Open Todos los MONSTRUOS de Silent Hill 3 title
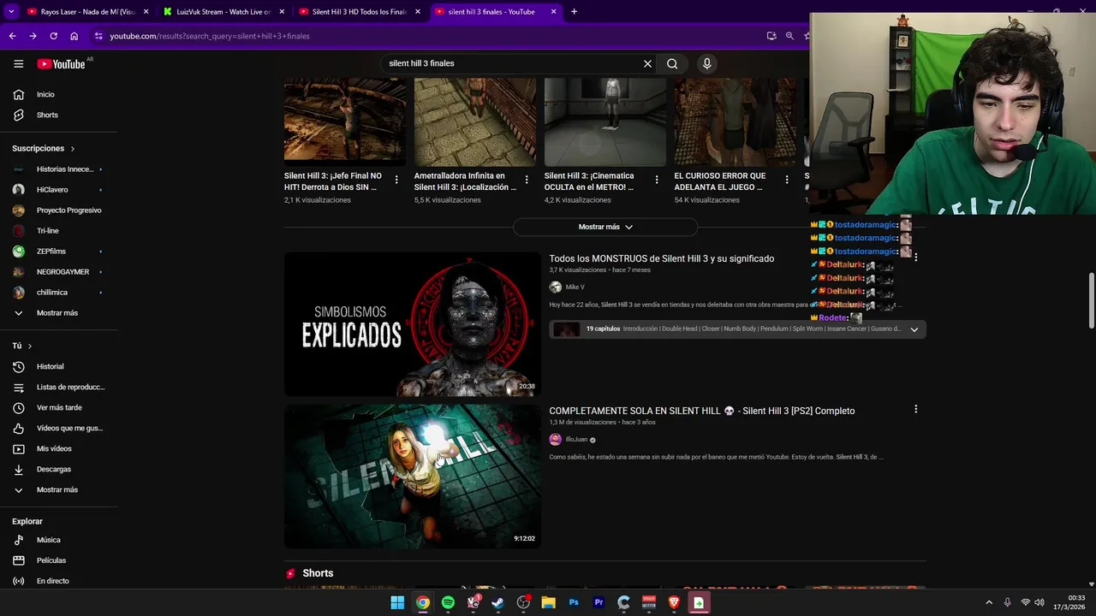 661,258
